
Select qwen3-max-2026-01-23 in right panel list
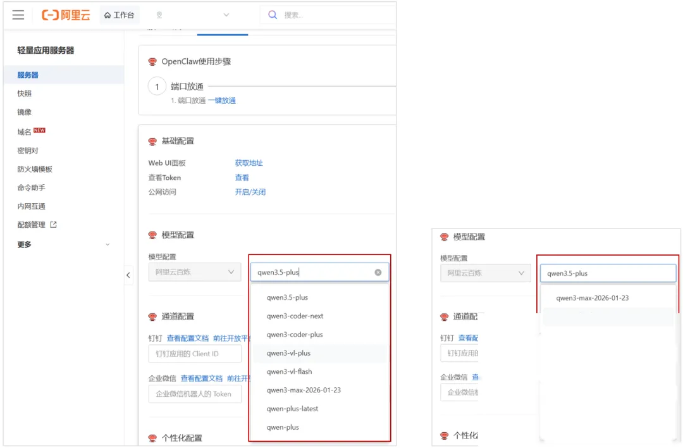(608, 298)
